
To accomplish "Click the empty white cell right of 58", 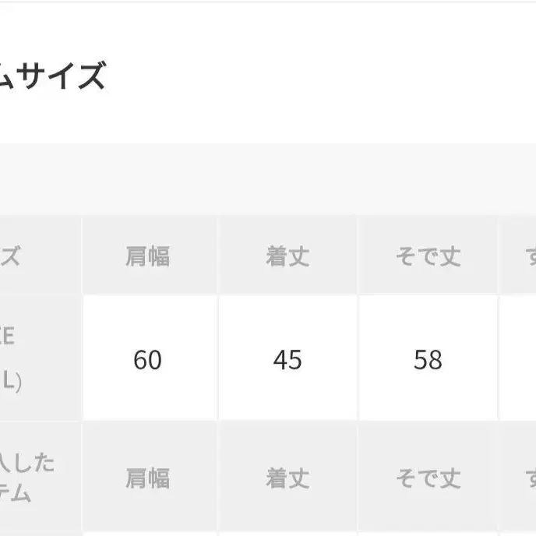I will point(519,359).
